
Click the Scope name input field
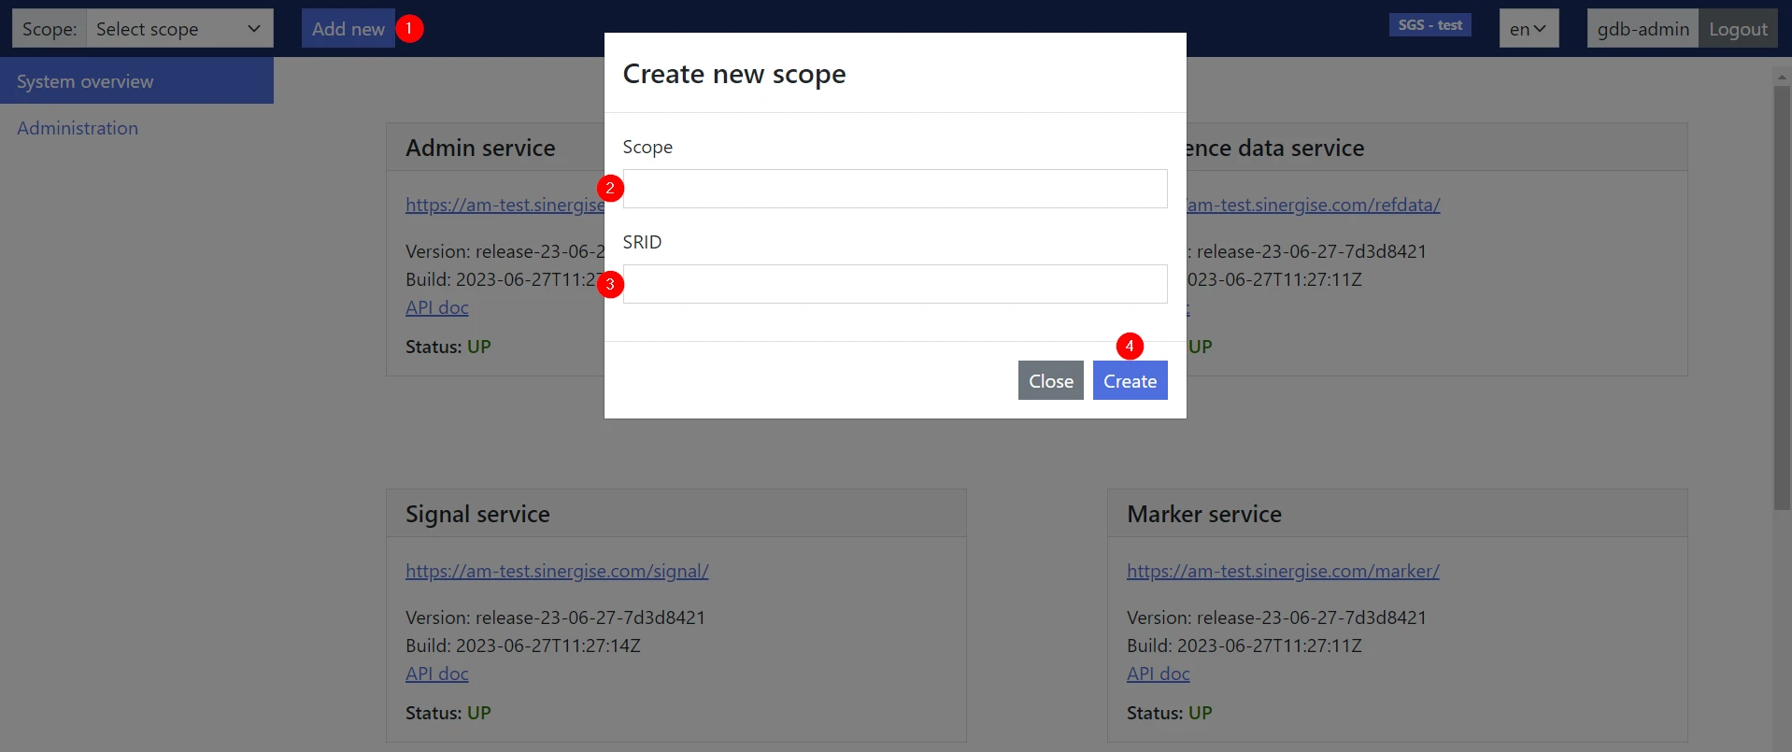click(x=895, y=189)
